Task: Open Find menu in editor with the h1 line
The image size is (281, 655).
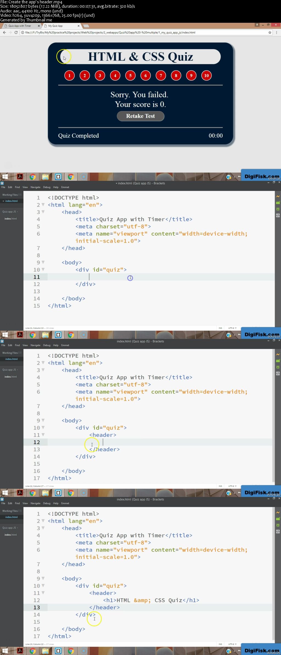Action: (17, 503)
